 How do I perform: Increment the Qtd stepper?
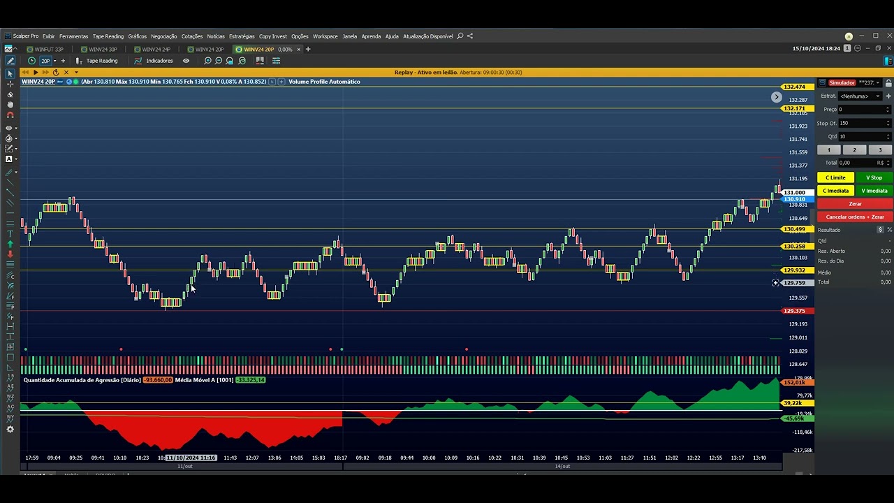click(888, 135)
